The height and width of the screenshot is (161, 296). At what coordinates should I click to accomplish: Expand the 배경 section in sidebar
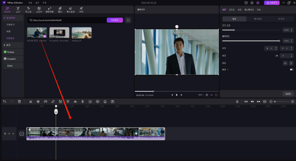click(7, 45)
